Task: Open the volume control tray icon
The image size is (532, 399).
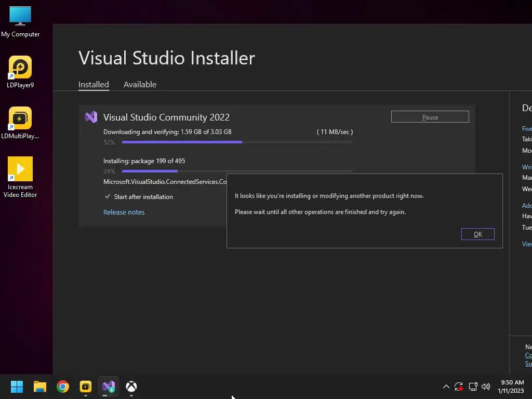Action: [x=486, y=387]
